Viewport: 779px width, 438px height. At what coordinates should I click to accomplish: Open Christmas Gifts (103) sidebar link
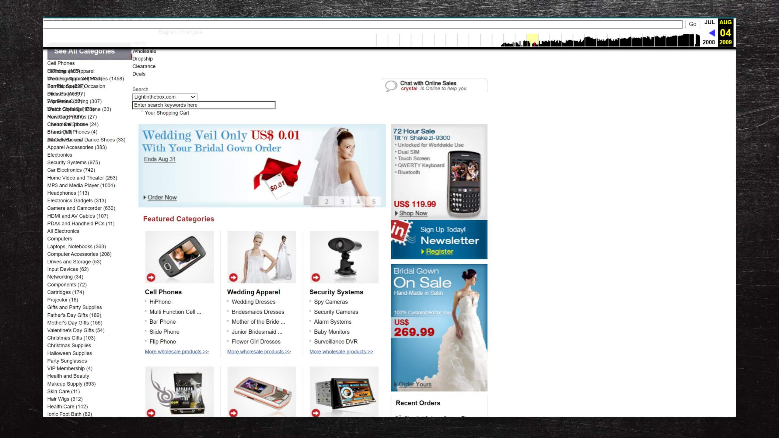click(x=71, y=338)
